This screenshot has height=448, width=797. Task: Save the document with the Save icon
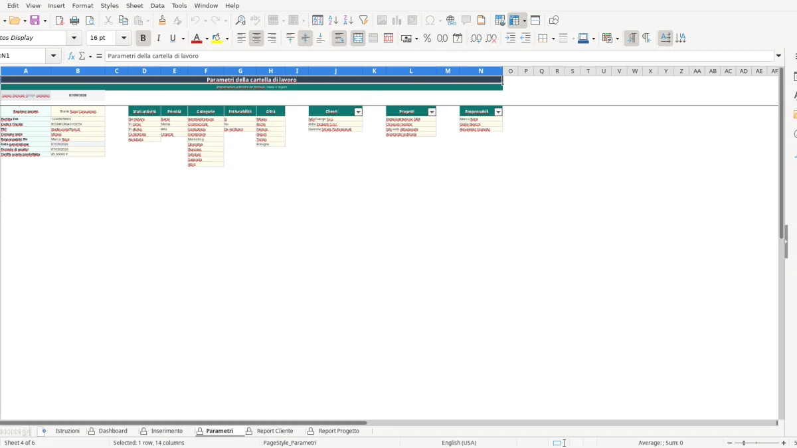tap(35, 21)
